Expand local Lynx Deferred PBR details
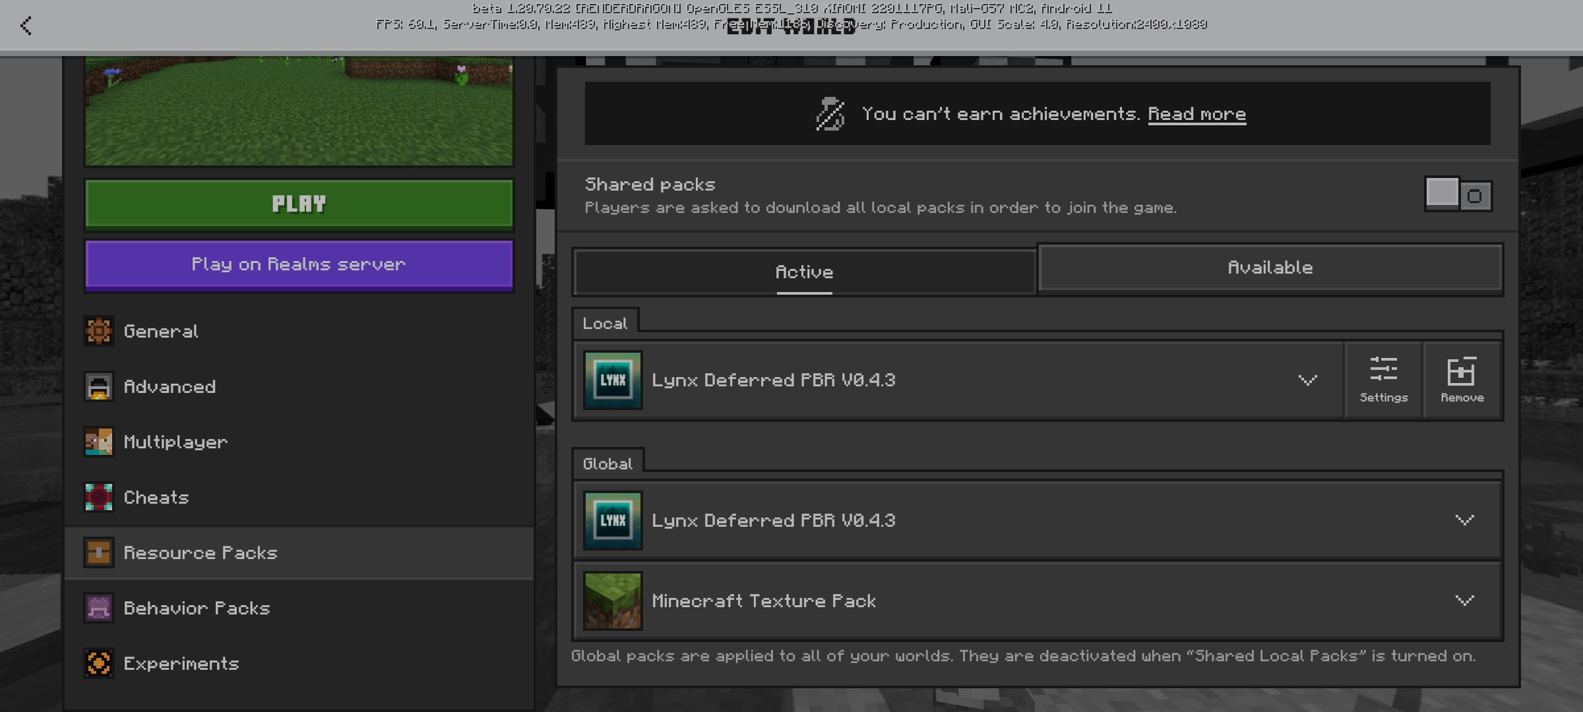The width and height of the screenshot is (1583, 712). (1307, 380)
